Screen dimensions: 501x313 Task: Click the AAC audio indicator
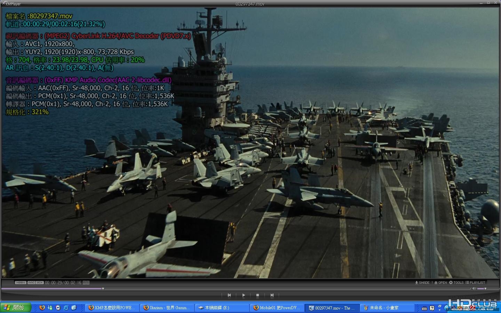pos(31,282)
